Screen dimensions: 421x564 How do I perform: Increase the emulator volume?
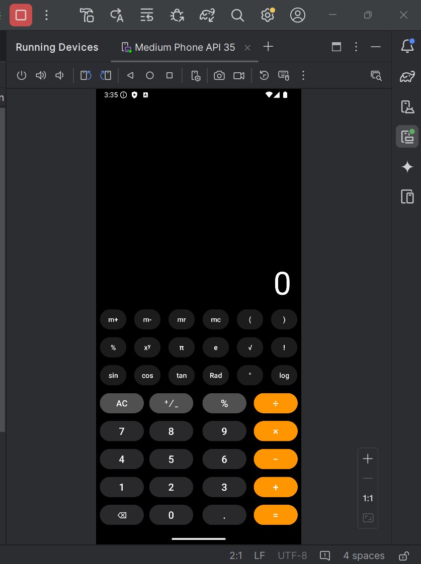click(x=41, y=75)
